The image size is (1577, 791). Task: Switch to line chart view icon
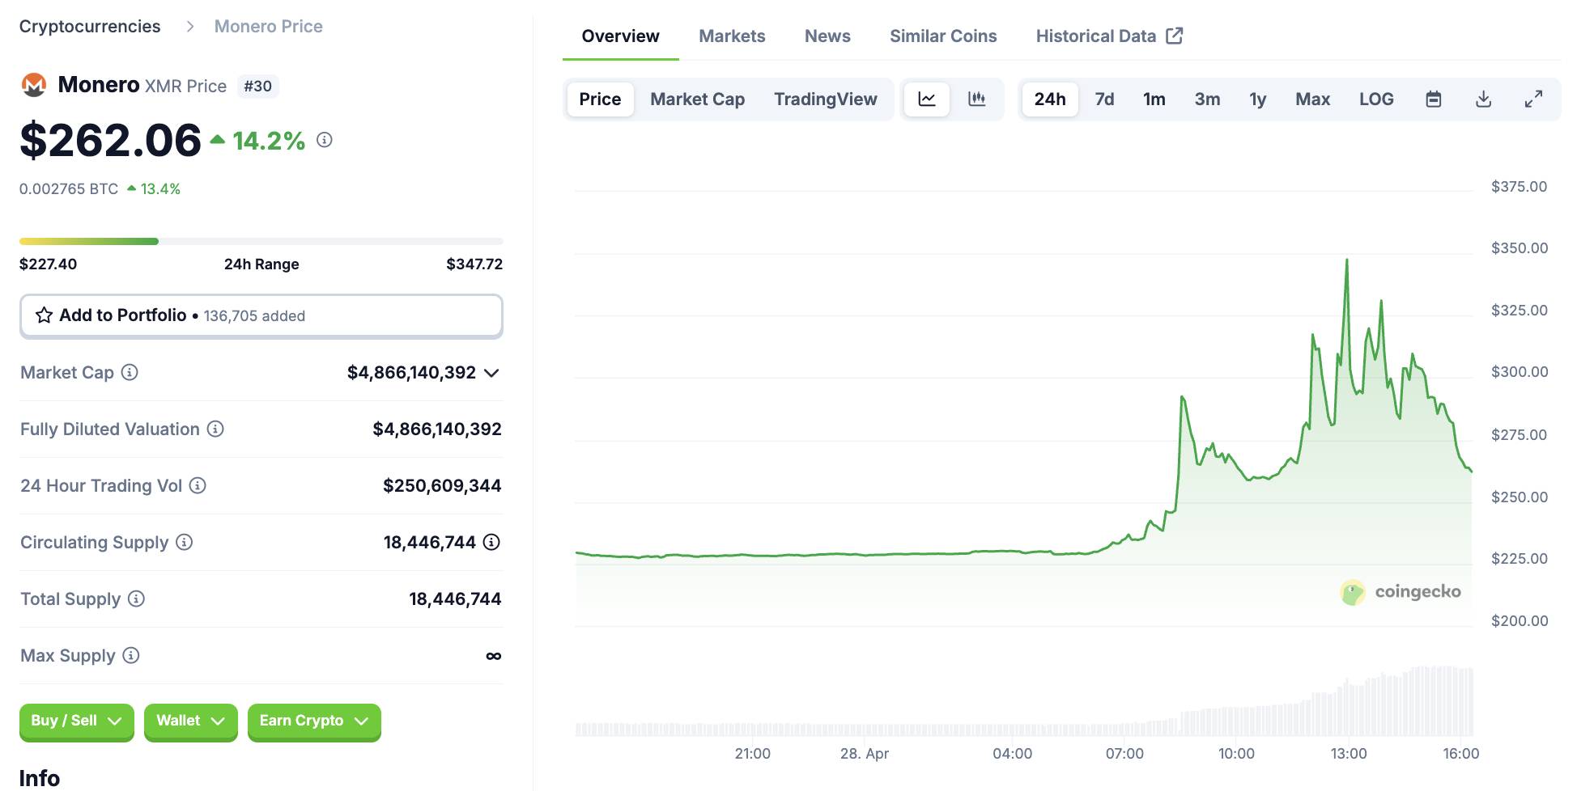926,99
